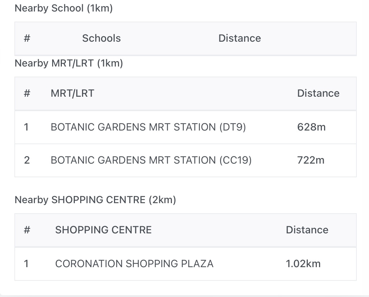Select row number 2 in MRT/LRT table
The width and height of the screenshot is (369, 297).
click(x=27, y=160)
